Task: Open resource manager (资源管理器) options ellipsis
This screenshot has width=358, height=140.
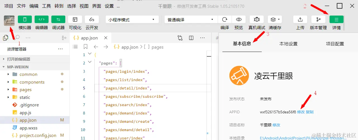Action: click(x=60, y=49)
